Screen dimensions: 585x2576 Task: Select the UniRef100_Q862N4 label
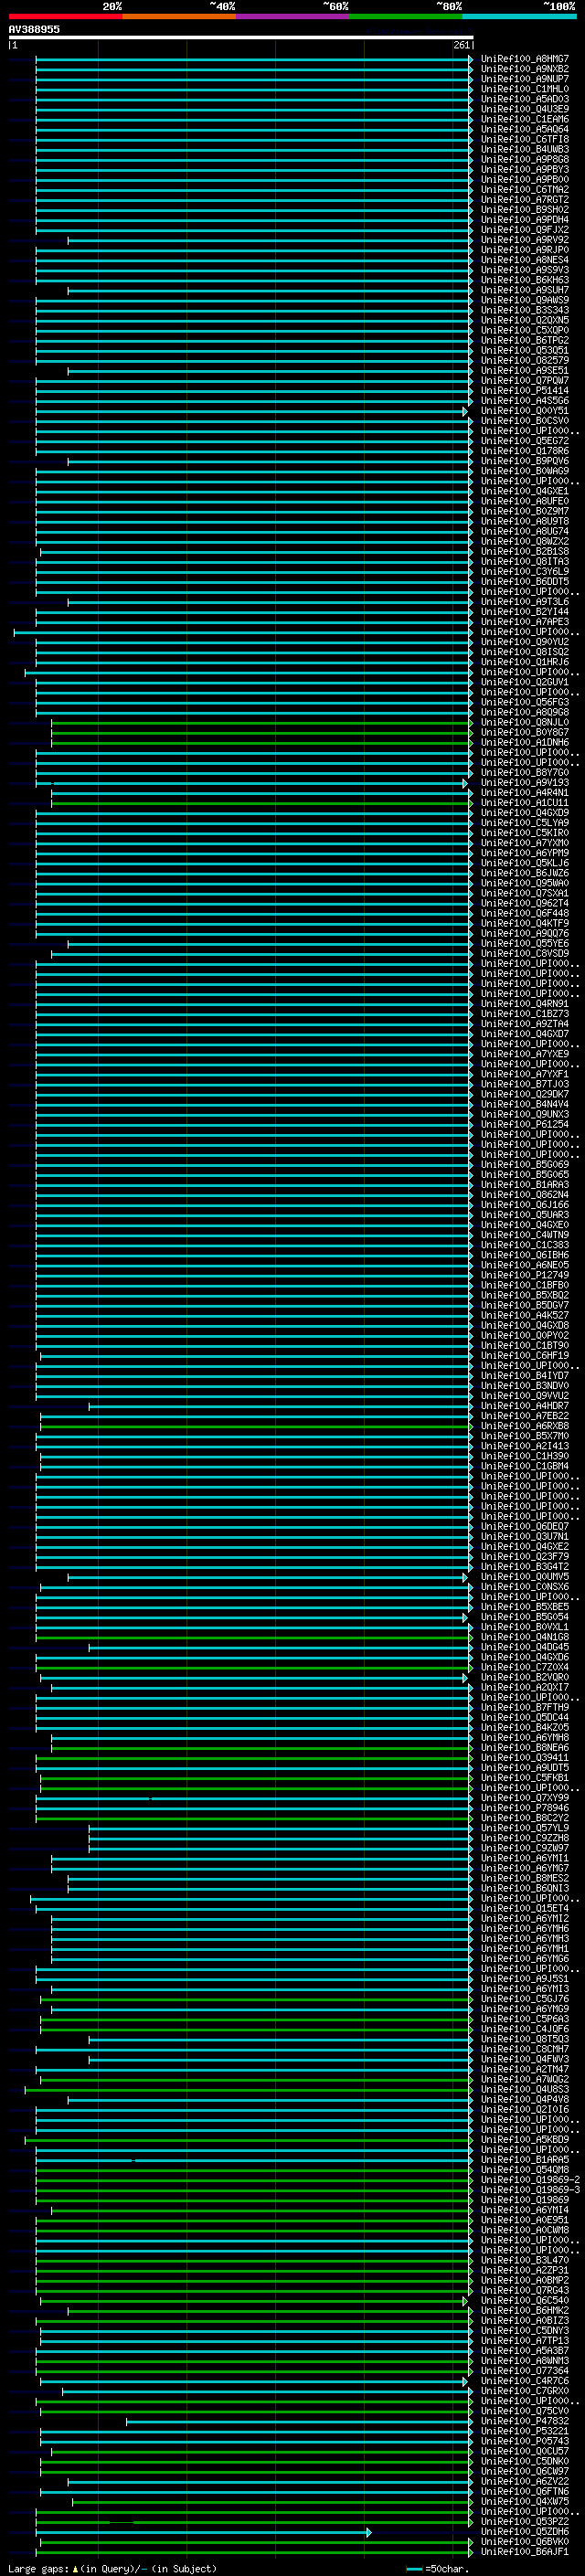(x=525, y=1195)
